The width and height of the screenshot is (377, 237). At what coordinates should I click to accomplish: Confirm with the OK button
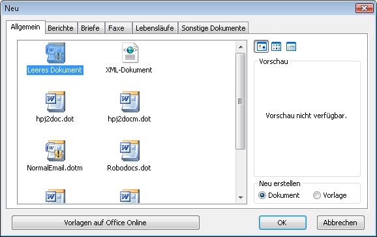282,223
